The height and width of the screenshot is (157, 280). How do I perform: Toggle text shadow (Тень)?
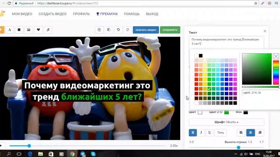click(220, 133)
